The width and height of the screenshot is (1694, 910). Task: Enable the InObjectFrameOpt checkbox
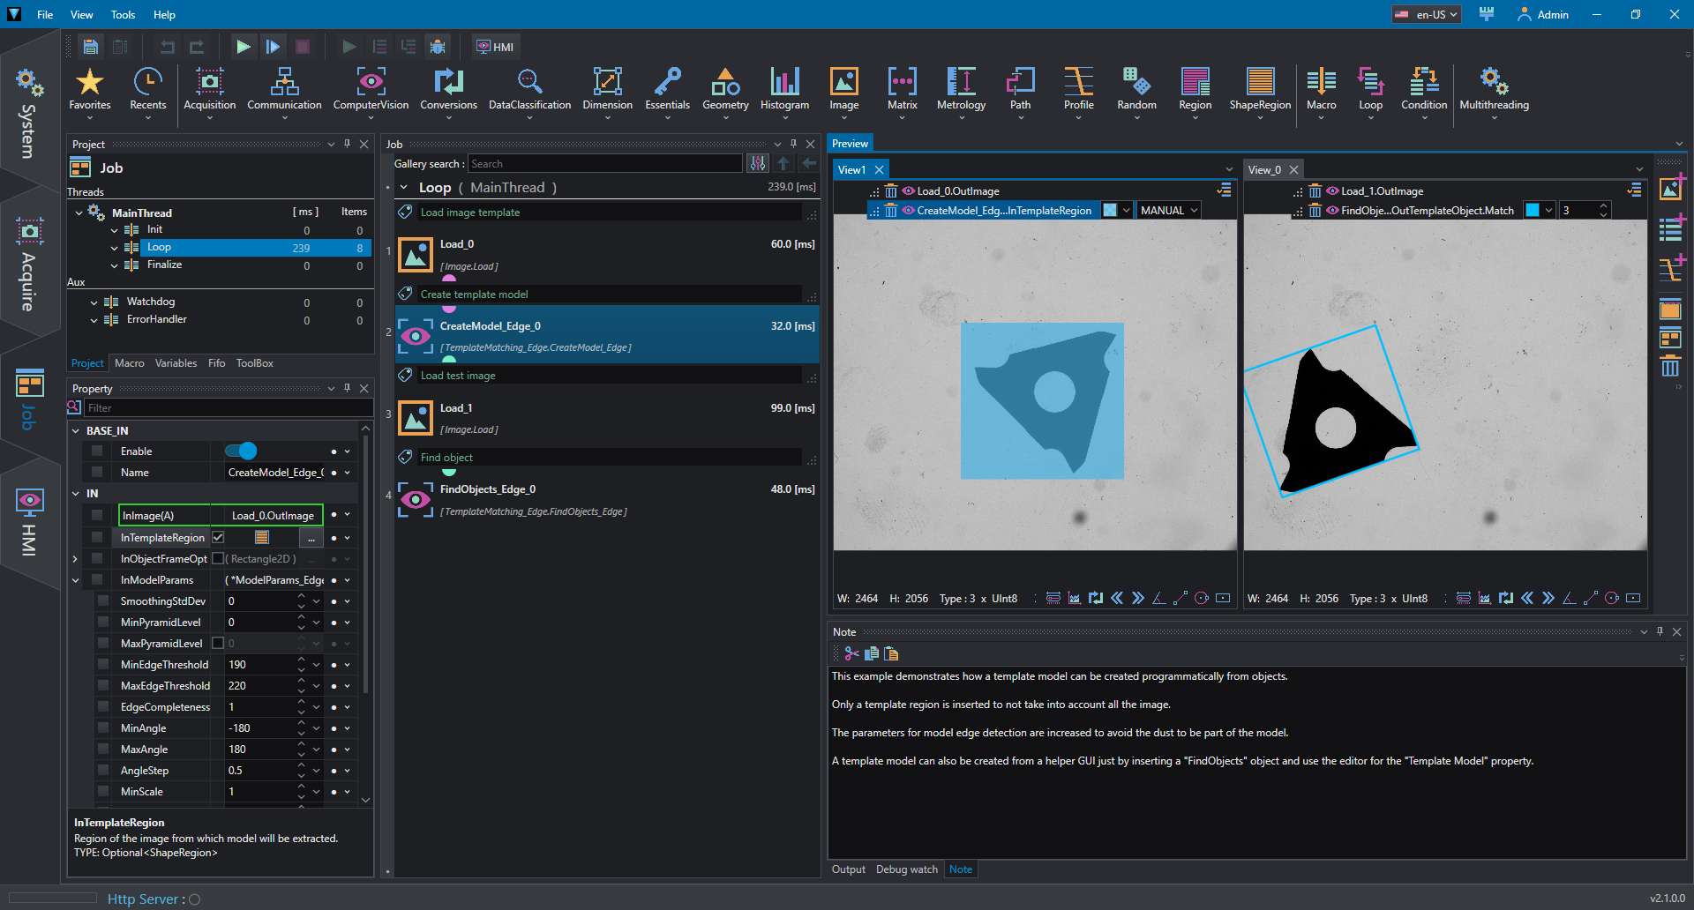(x=218, y=558)
